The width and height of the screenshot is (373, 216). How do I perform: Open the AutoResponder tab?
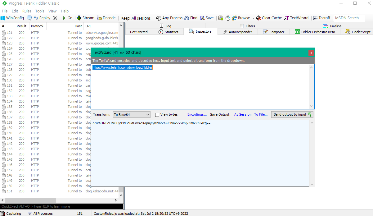coord(238,32)
